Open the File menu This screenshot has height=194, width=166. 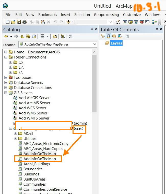point(8,14)
